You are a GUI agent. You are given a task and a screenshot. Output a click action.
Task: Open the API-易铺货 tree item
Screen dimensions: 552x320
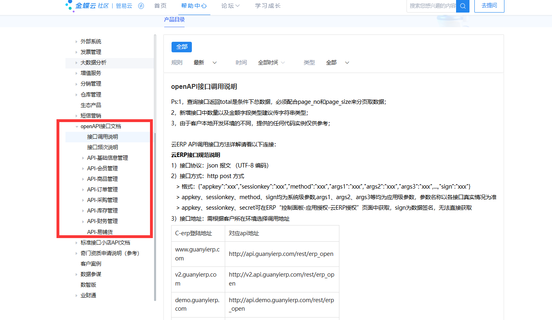point(100,232)
